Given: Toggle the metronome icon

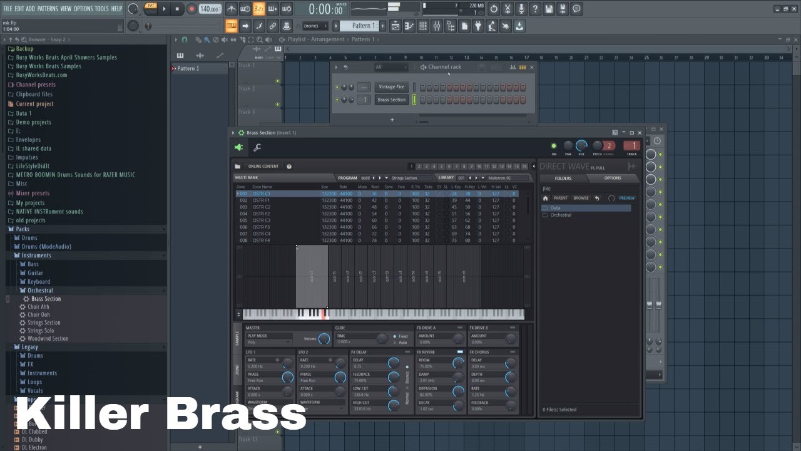Looking at the screenshot, I should (231, 9).
